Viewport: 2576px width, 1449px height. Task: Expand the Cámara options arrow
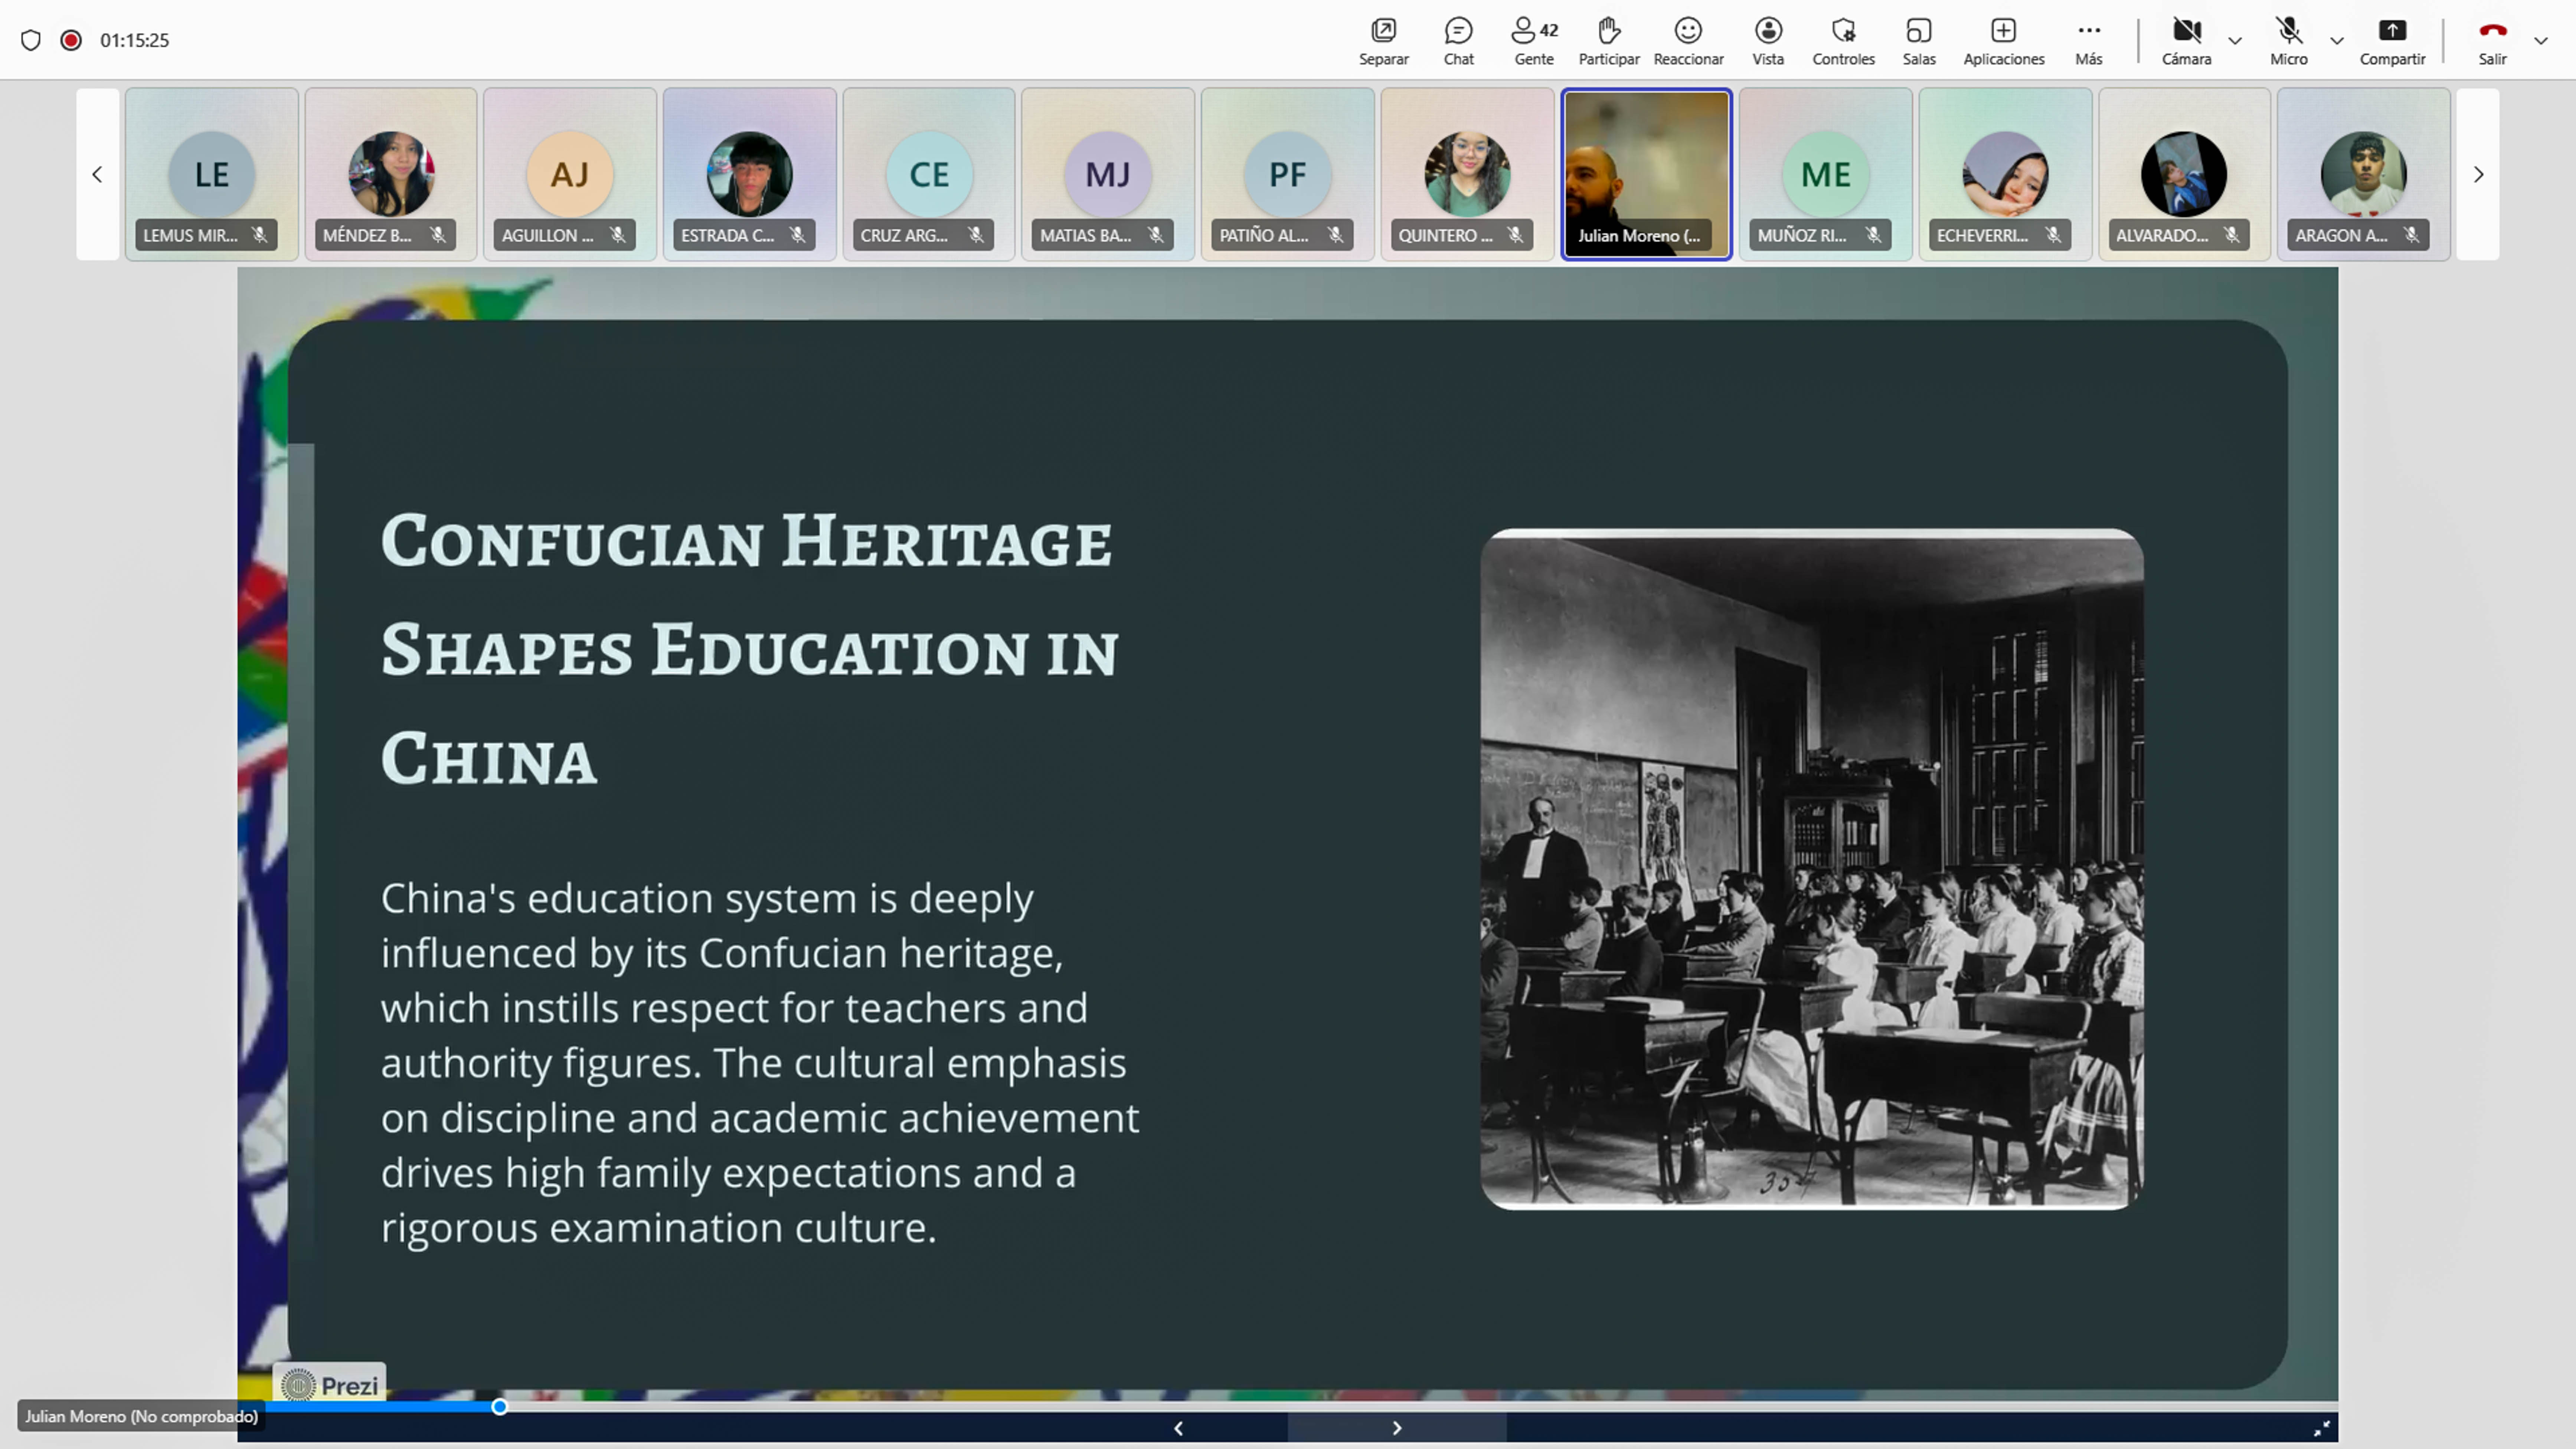click(x=2235, y=41)
